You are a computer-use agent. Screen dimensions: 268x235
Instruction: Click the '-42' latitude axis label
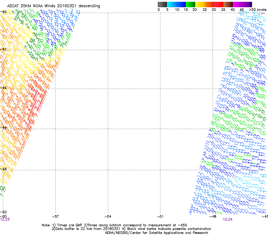point(3,49)
